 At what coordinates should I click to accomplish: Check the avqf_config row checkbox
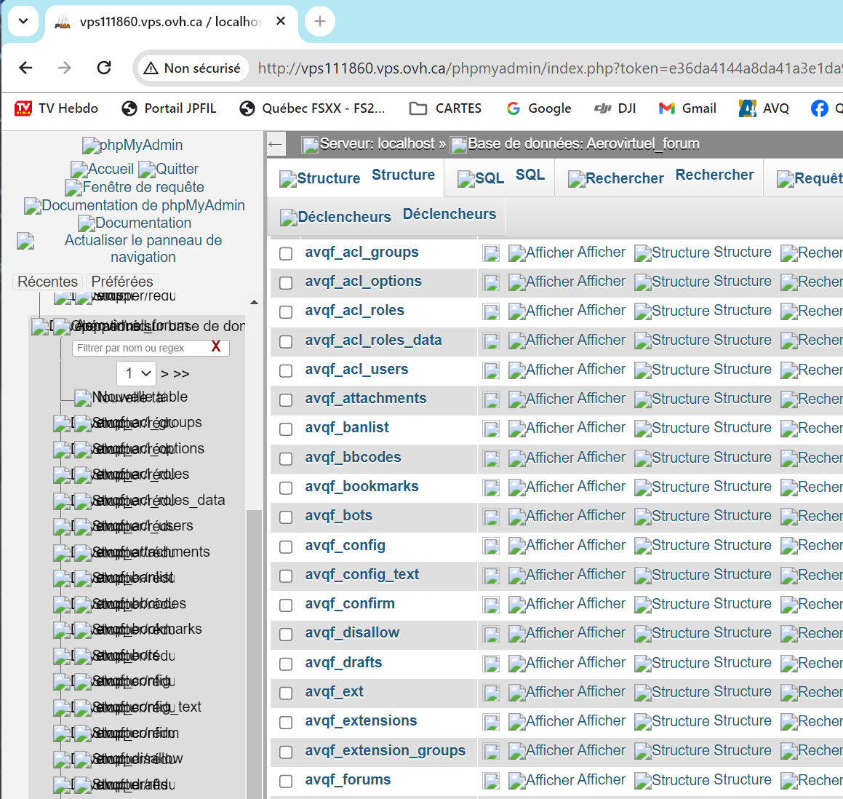[286, 546]
